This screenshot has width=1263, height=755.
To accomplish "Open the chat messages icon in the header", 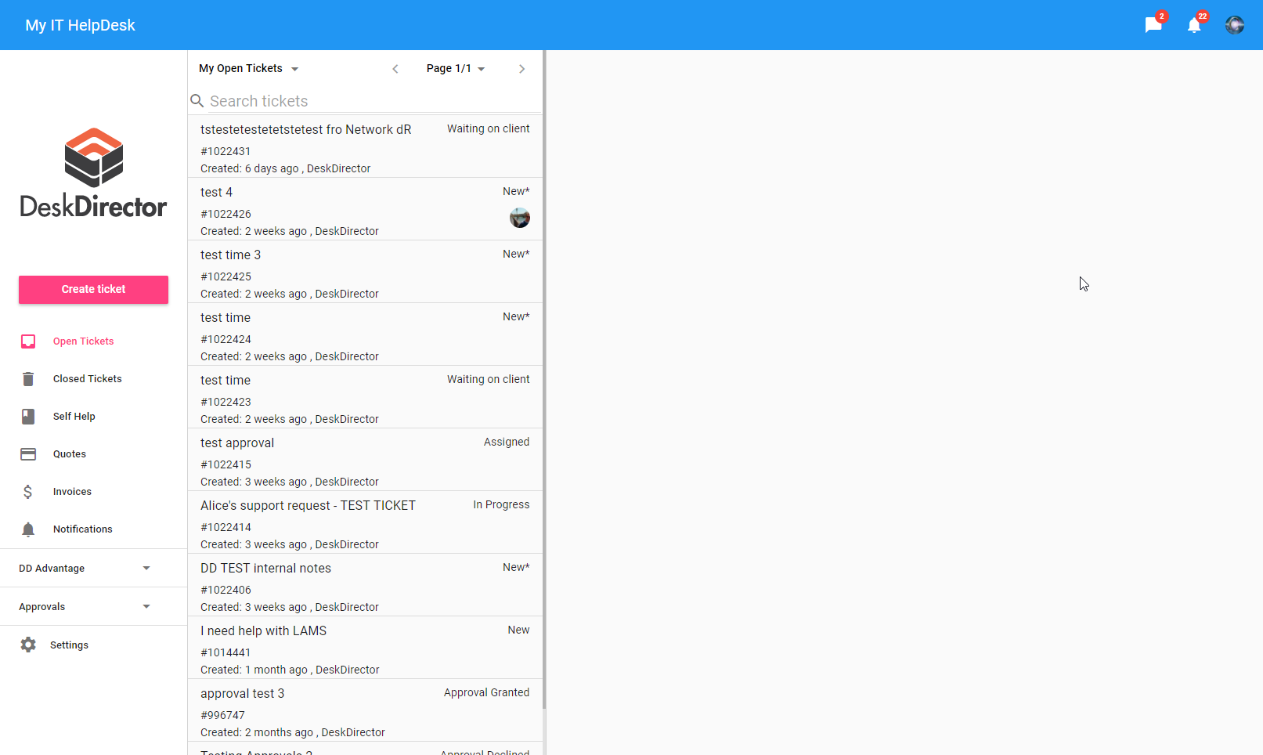I will tap(1153, 25).
